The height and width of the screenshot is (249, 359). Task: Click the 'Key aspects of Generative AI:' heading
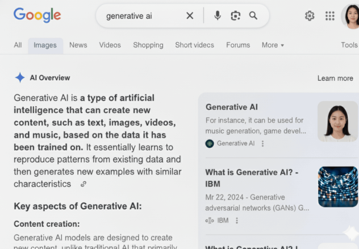click(x=78, y=206)
